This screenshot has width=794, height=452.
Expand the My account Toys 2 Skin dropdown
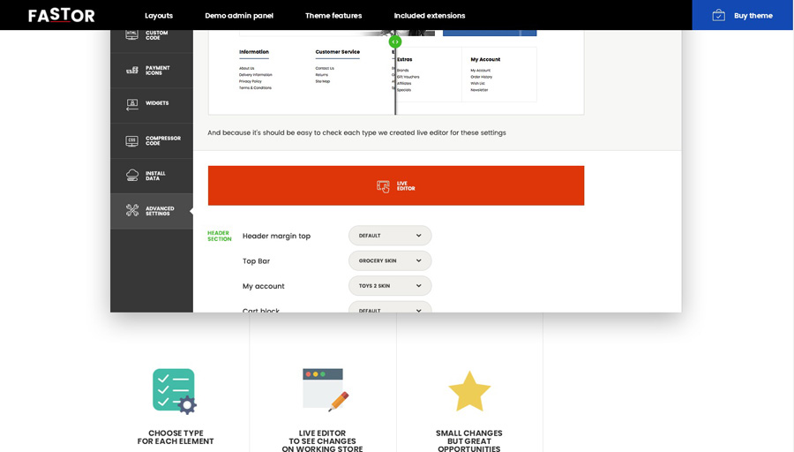click(390, 286)
